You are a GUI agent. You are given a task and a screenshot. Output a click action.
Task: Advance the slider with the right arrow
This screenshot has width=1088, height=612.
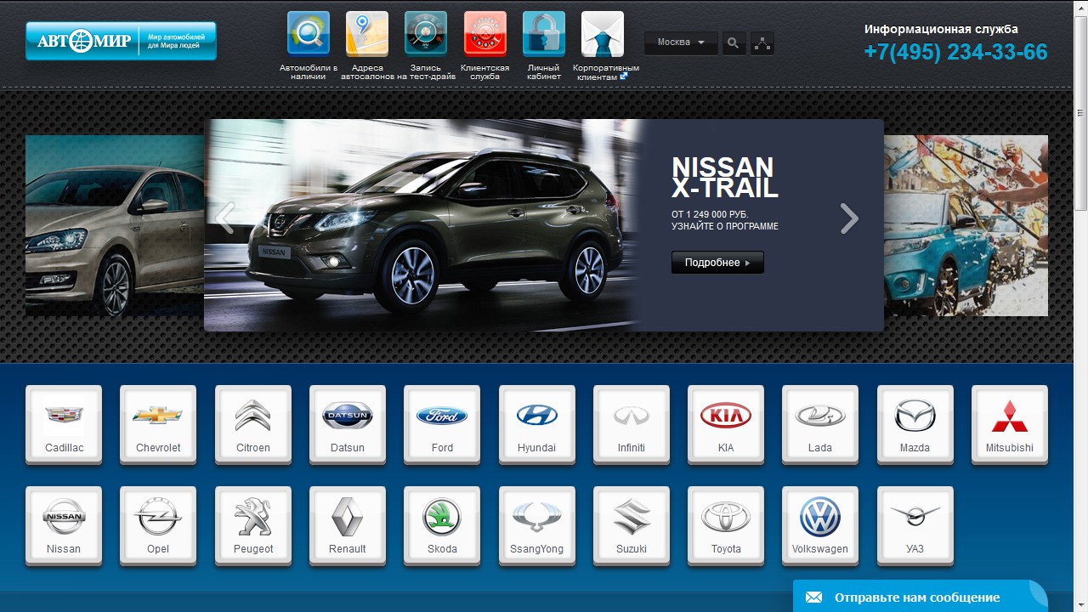click(x=849, y=218)
